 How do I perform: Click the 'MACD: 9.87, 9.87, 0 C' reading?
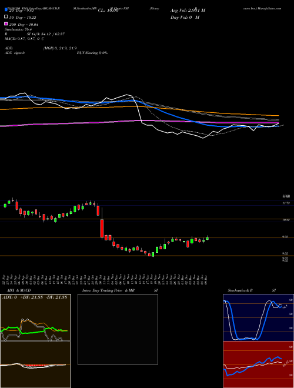tap(24, 39)
